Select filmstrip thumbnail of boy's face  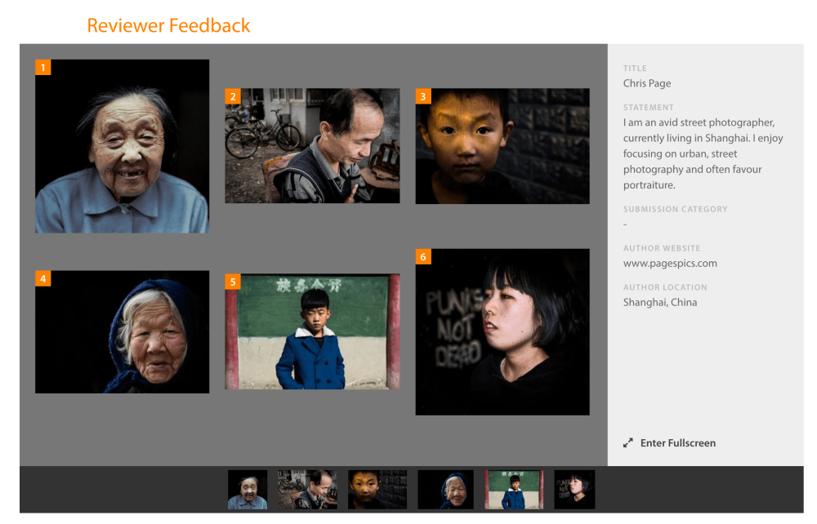click(x=377, y=490)
